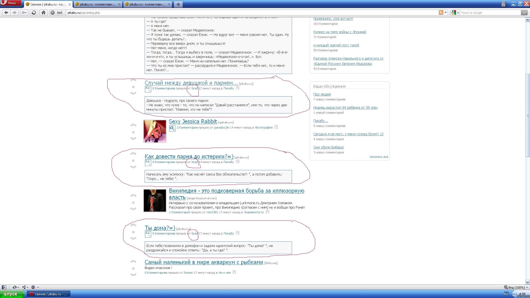Click the RSS feed icon in address bar
The height and width of the screenshot is (298, 530).
tap(441, 12)
